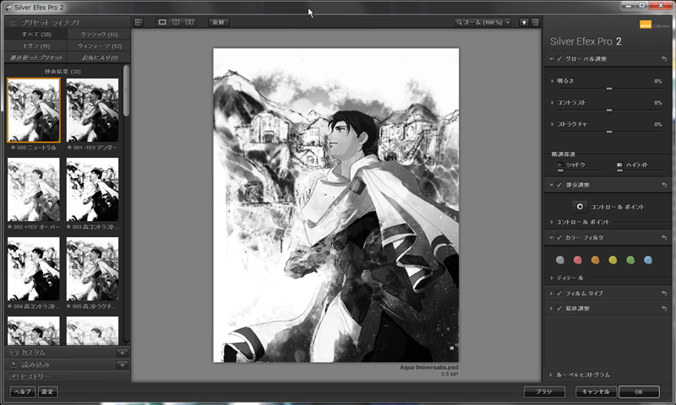Viewport: 676px width, 405px height.
Task: Click favorite star on 002 +1EV オーバー preset
Action: pos(10,226)
